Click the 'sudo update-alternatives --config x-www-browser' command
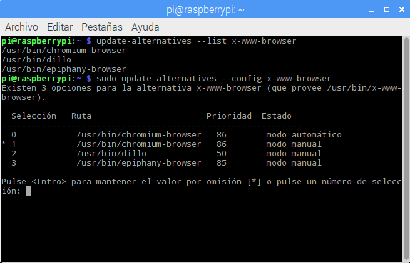This screenshot has width=410, height=263. pyautogui.click(x=213, y=79)
